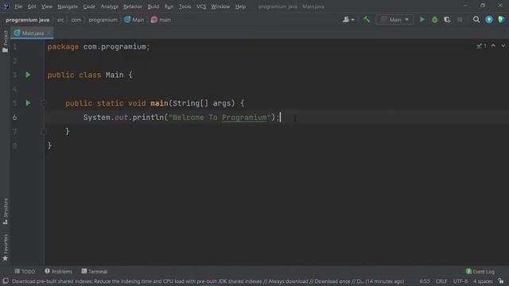Click the inspections checkmark widget
509x286 pixels.
click(x=481, y=46)
